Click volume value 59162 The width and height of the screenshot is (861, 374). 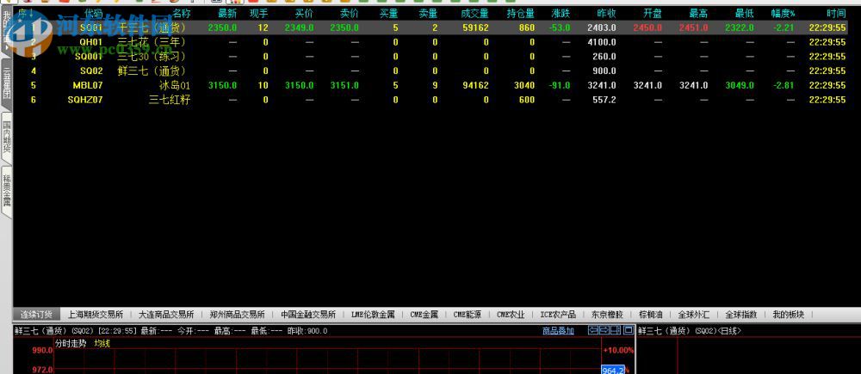pos(475,28)
